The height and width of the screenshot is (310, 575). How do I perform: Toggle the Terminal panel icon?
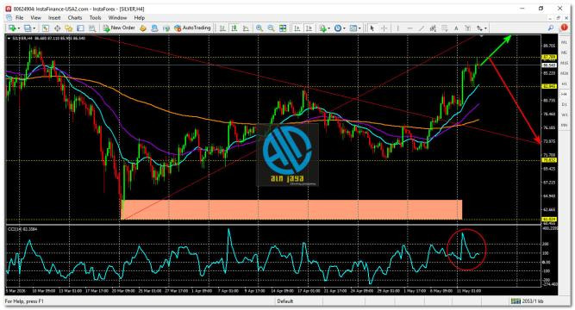(80, 28)
